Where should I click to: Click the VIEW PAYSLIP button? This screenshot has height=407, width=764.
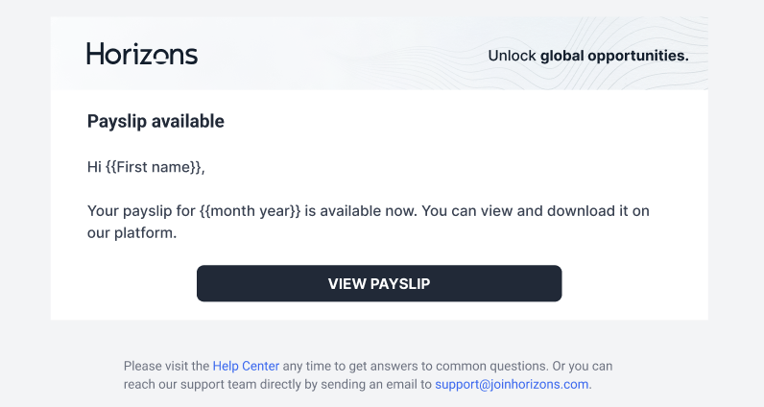coord(379,283)
